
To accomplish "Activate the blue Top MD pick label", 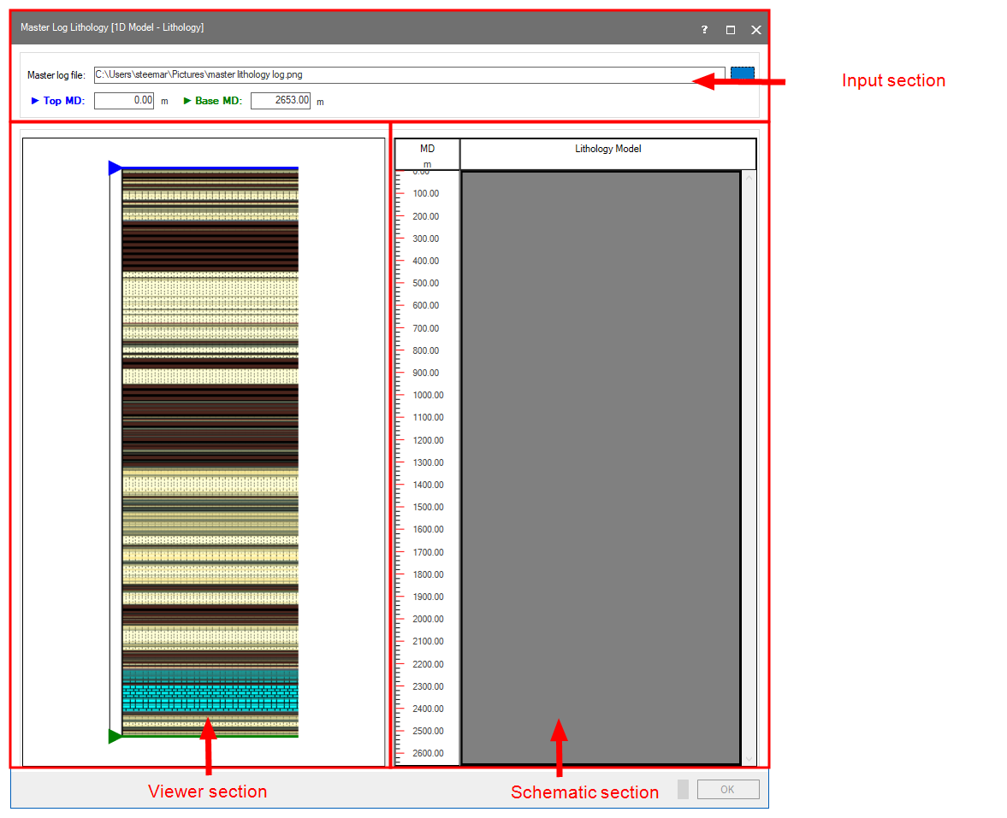I will pos(57,101).
